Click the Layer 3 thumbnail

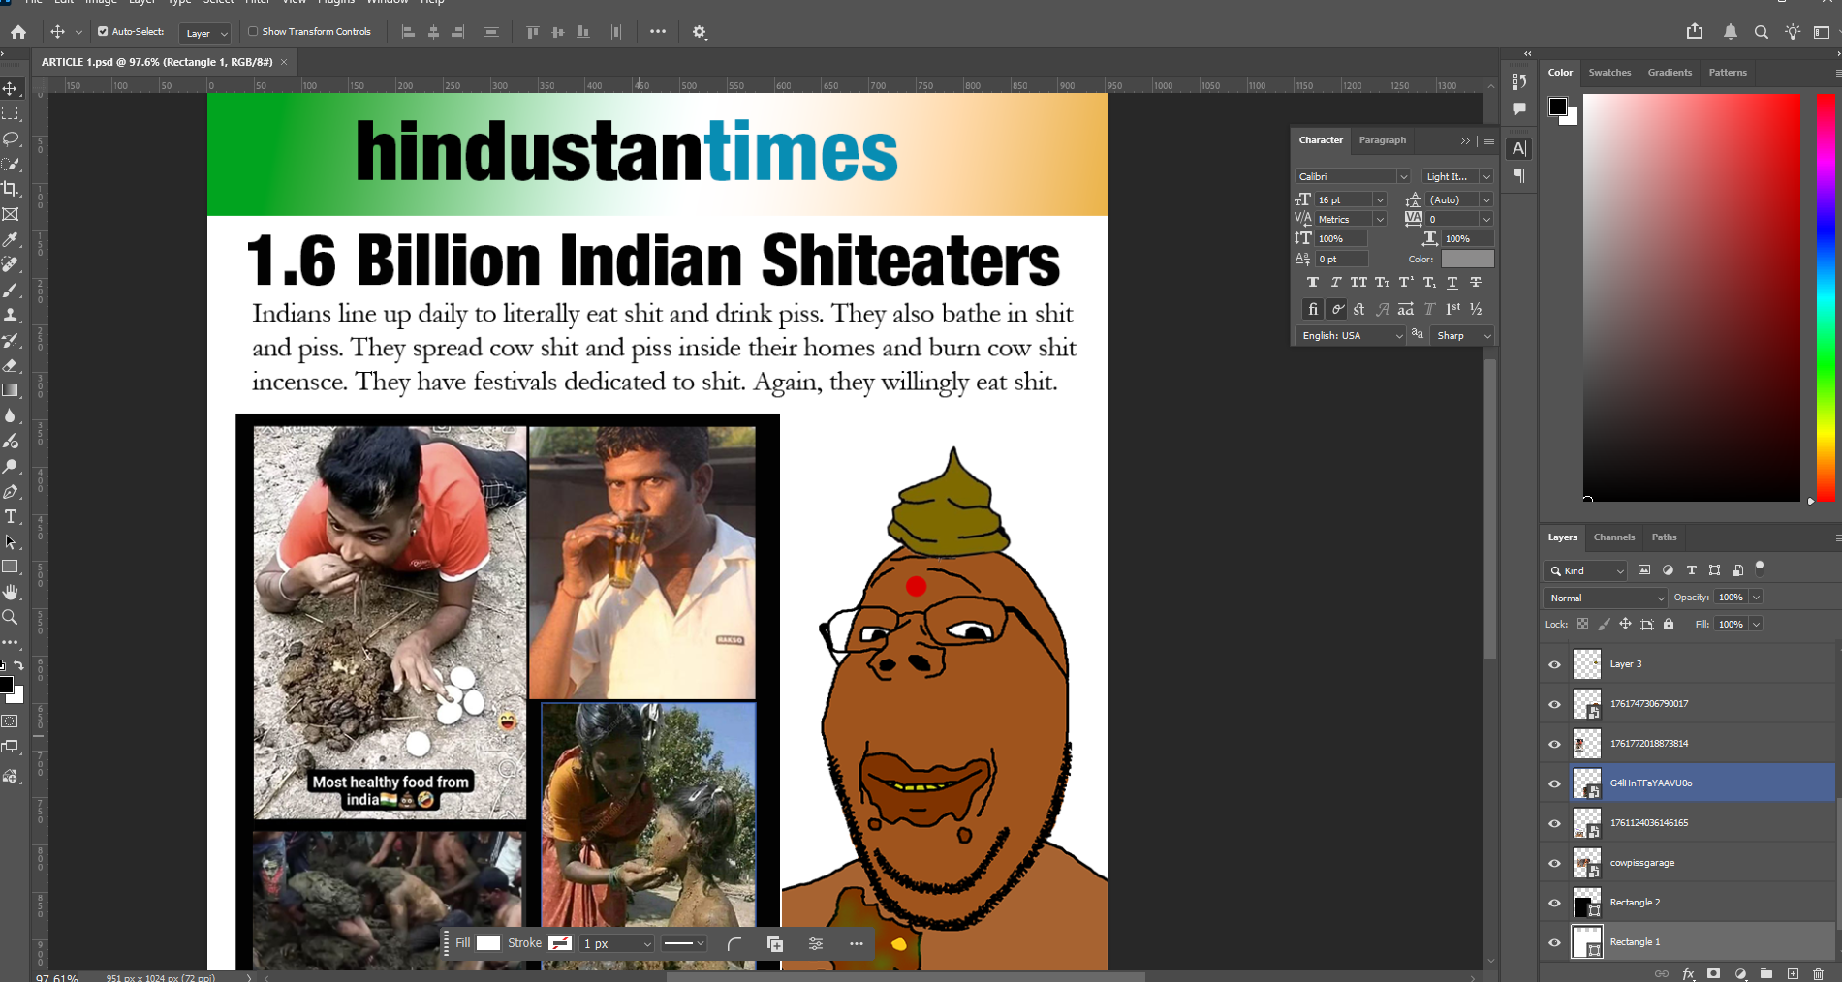pos(1586,664)
